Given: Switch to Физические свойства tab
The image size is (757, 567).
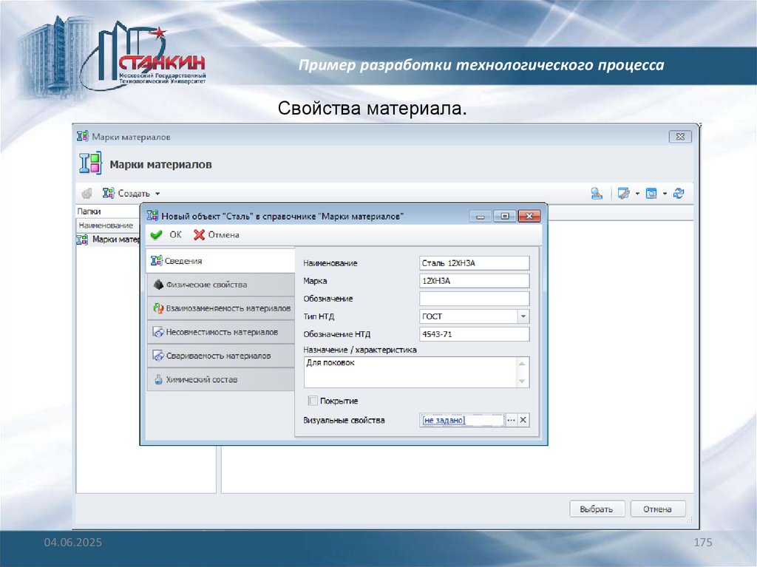Looking at the screenshot, I should tap(220, 285).
